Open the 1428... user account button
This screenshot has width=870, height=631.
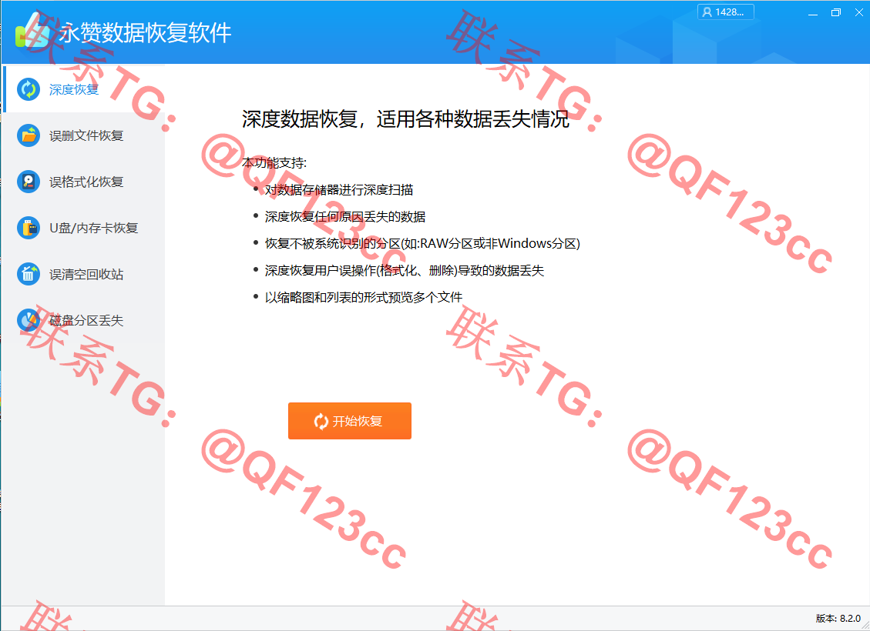pyautogui.click(x=726, y=12)
